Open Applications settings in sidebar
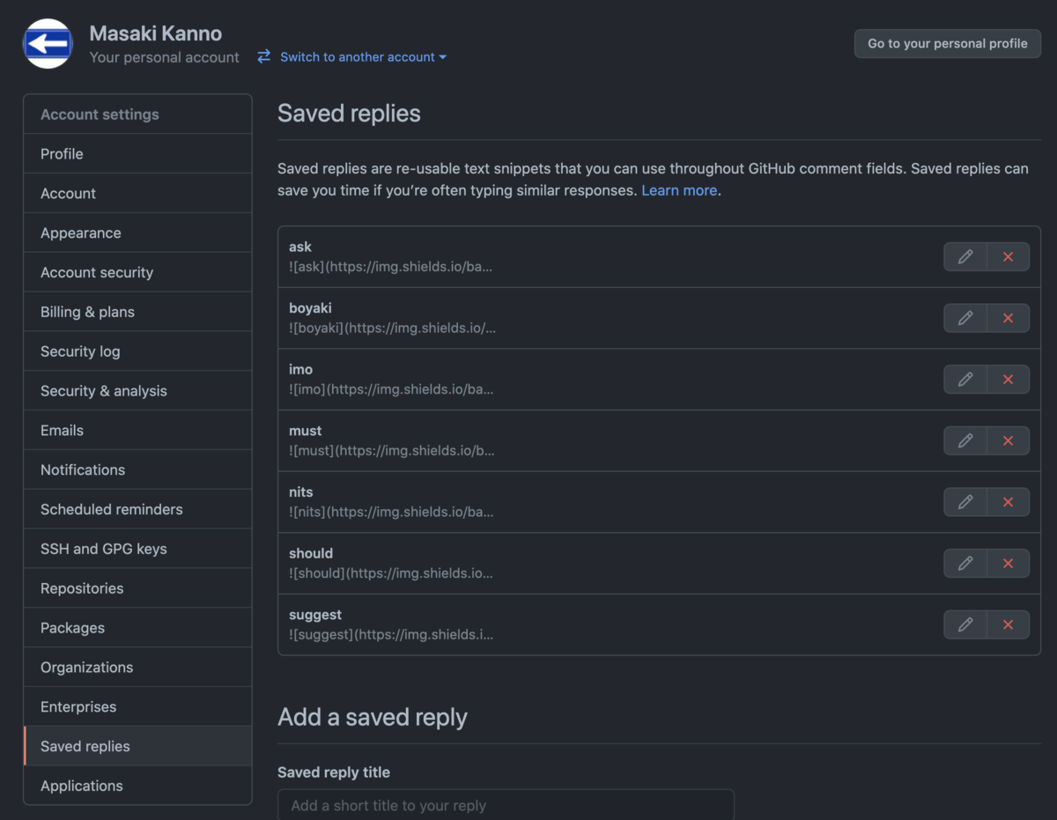 [x=82, y=786]
